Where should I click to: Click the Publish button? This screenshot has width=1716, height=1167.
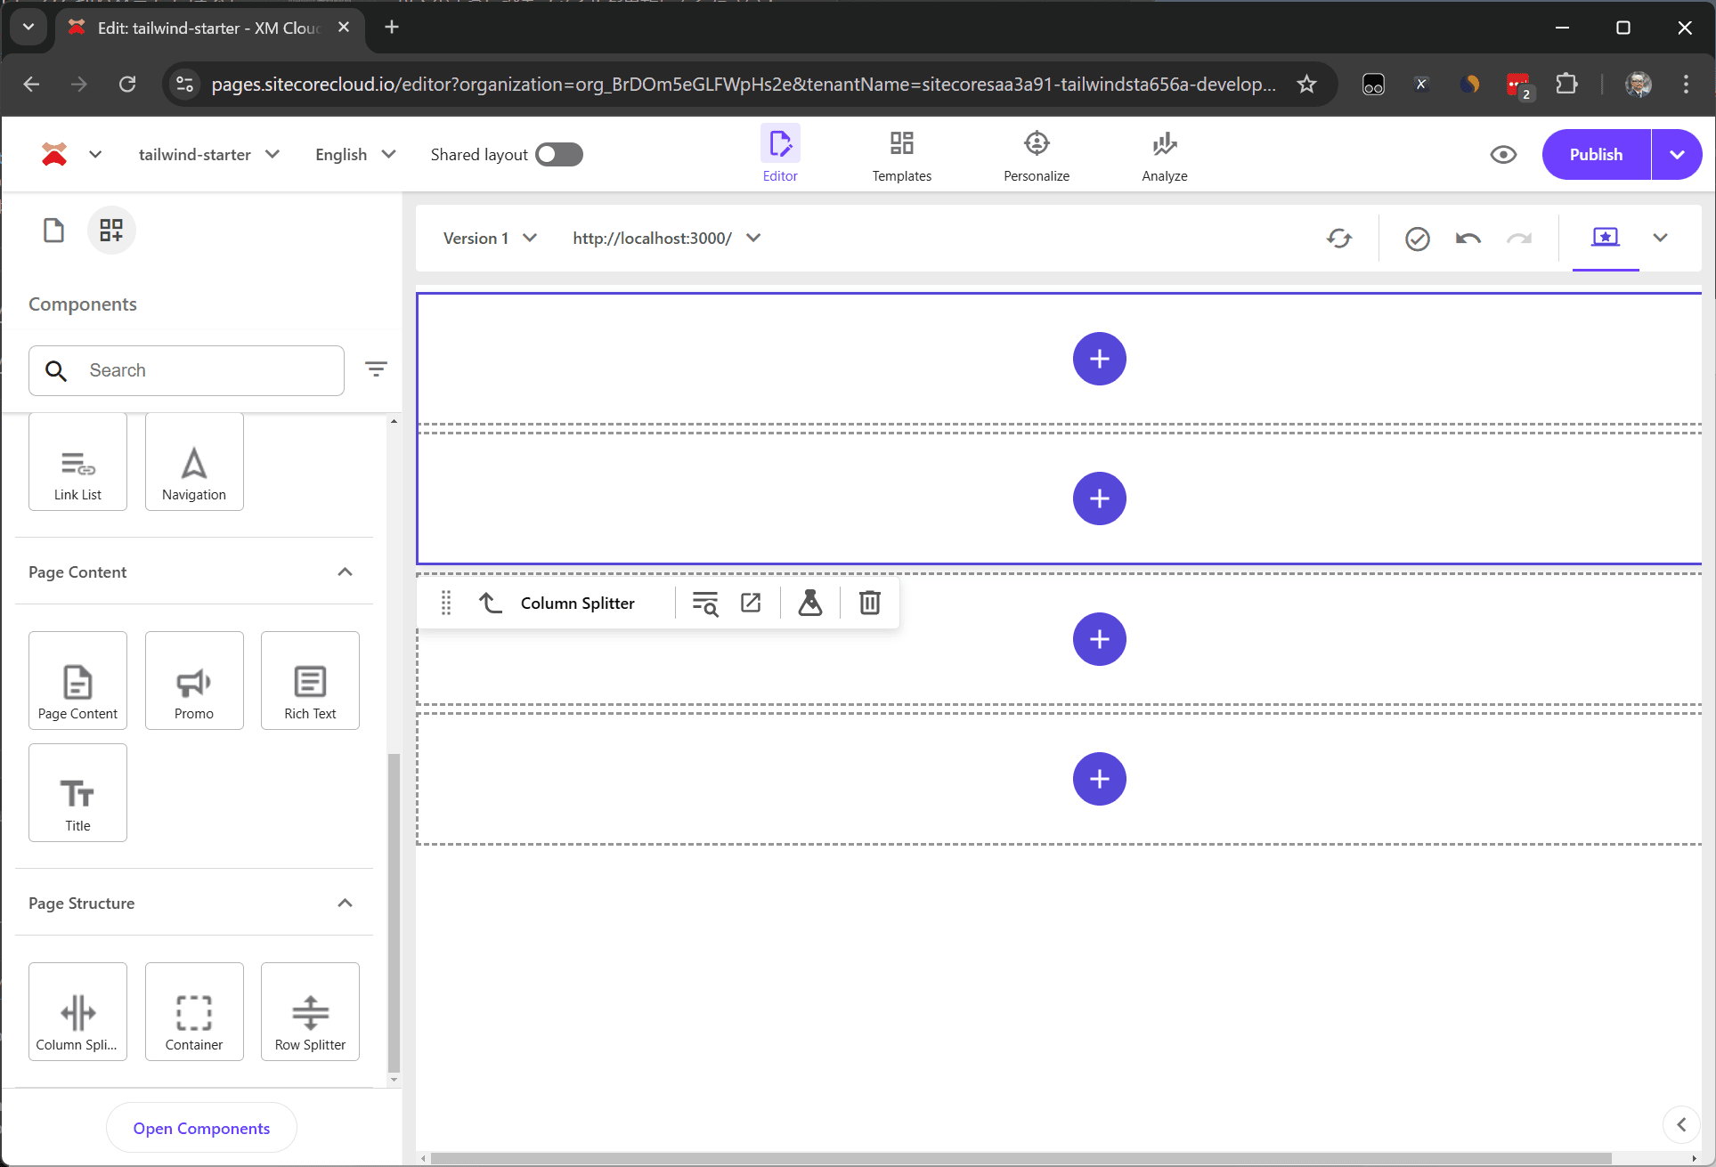(1596, 155)
